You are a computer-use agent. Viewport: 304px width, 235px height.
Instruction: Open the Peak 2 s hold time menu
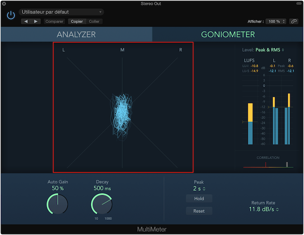tap(199, 189)
